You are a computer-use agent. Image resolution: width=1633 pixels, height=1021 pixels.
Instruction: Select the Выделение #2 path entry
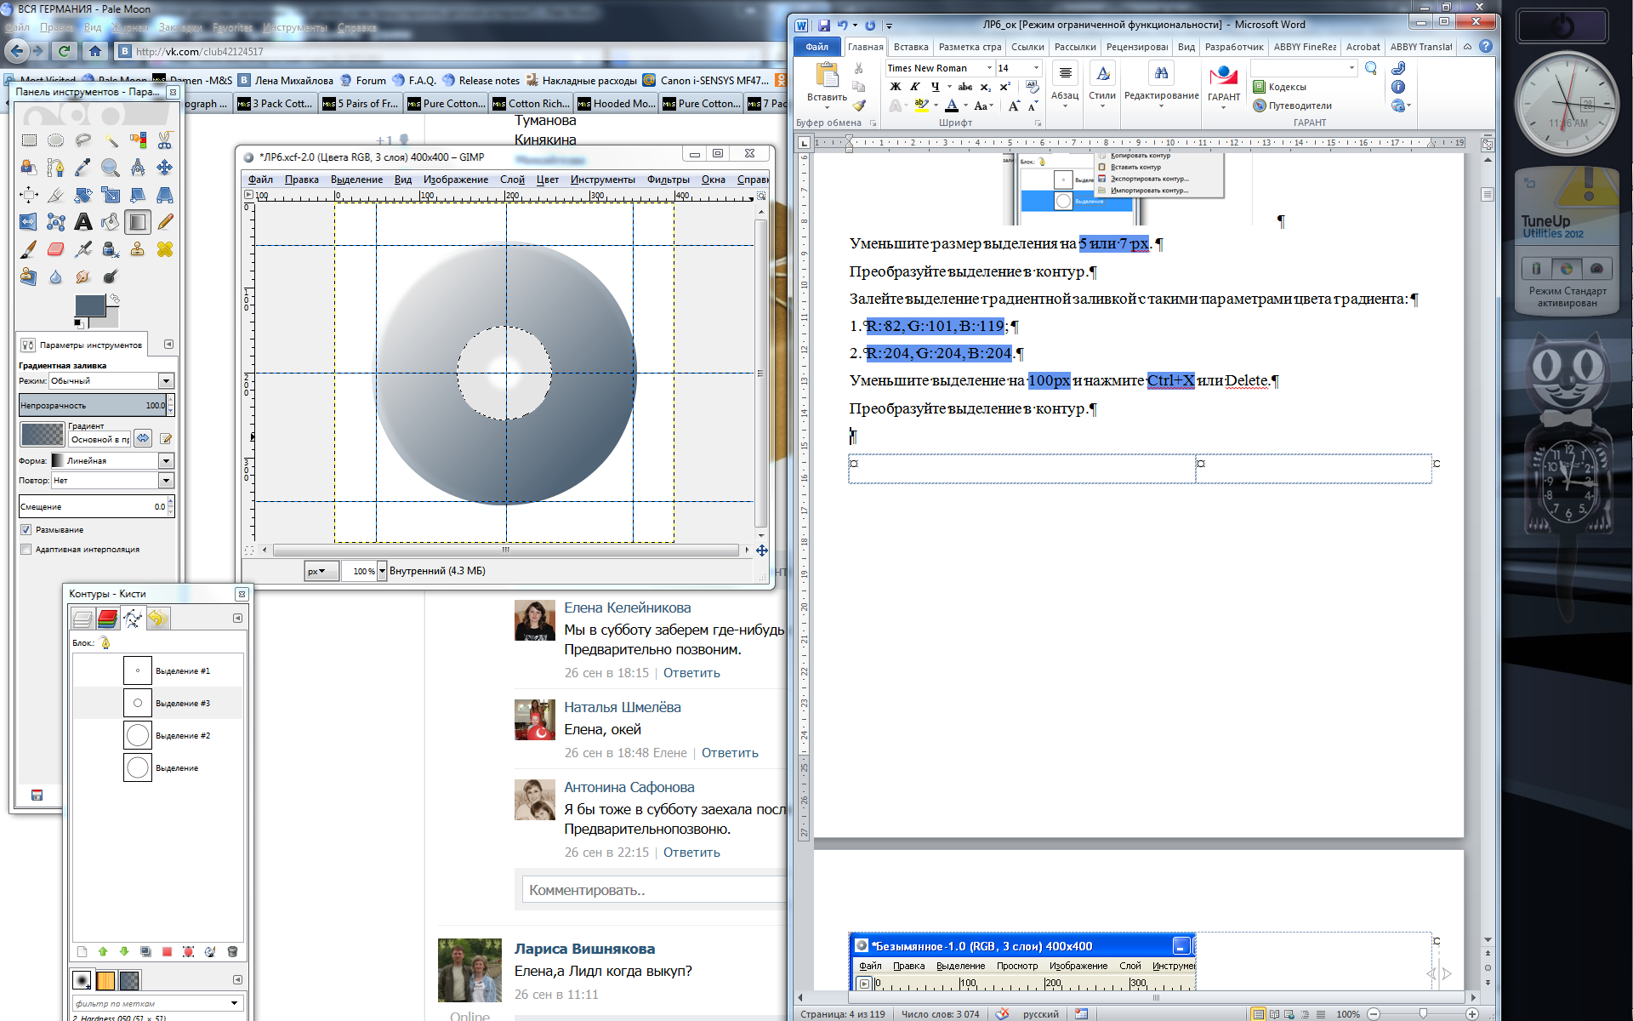[182, 735]
